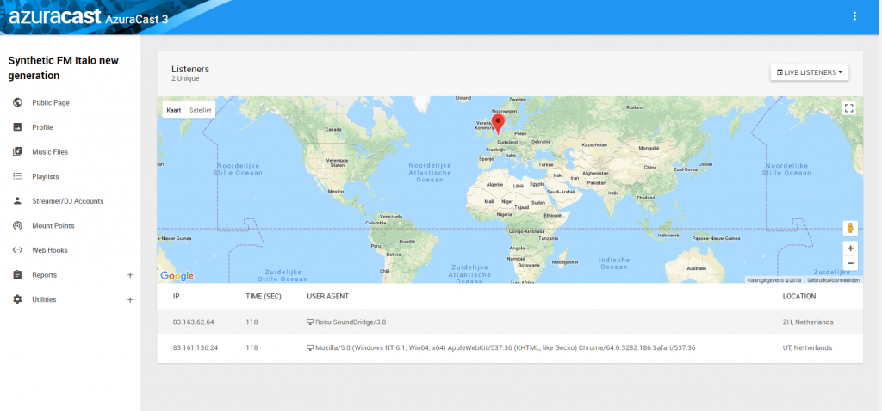
Task: Expand the Reports submenu plus sign
Action: [130, 275]
